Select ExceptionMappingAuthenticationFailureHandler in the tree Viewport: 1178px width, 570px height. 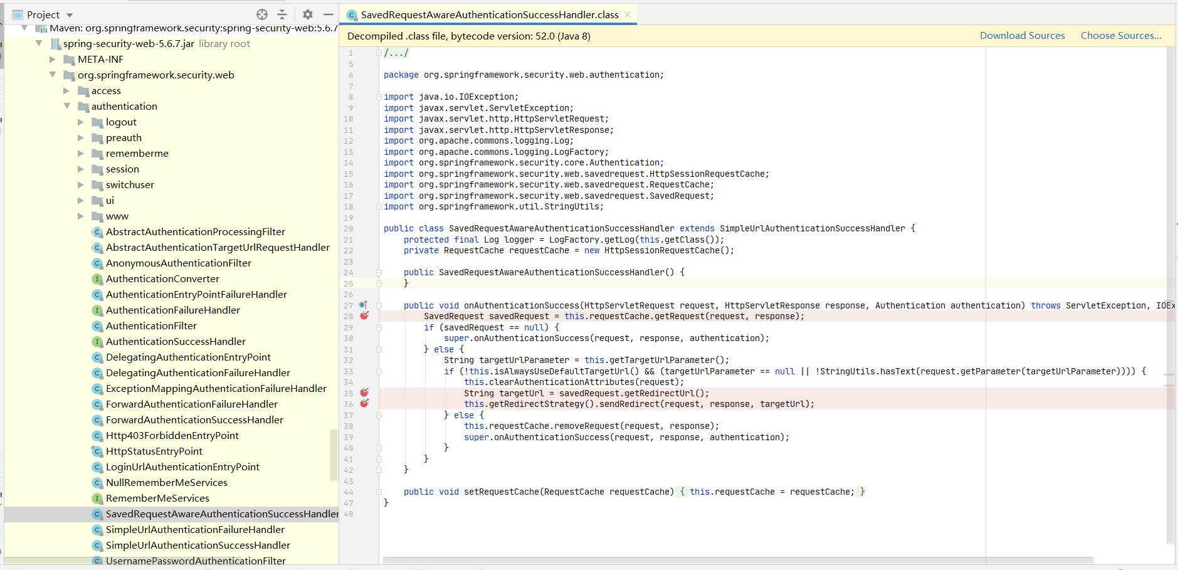(x=216, y=389)
